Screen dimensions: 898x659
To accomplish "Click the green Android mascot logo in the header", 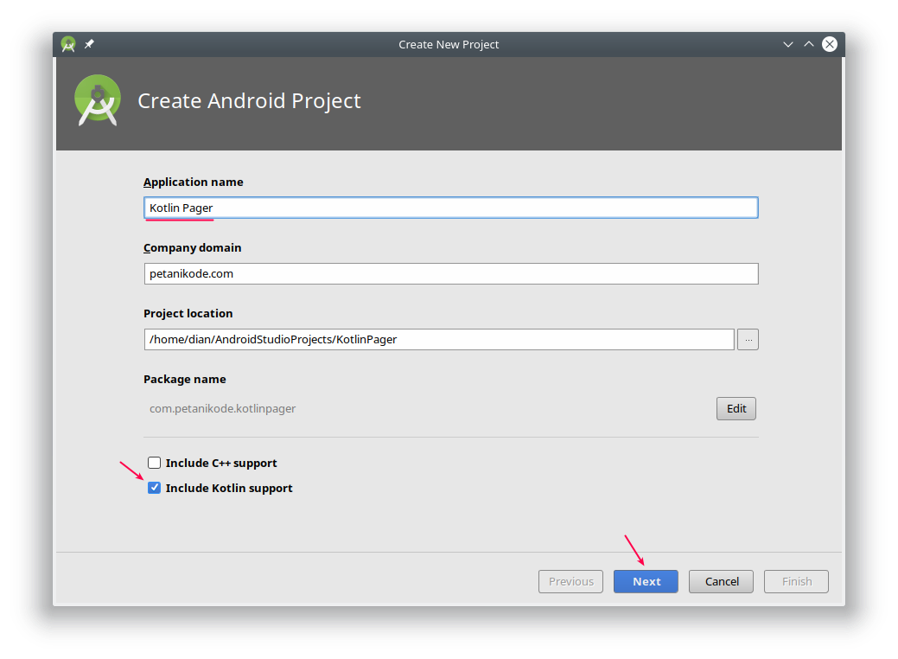I will point(97,99).
